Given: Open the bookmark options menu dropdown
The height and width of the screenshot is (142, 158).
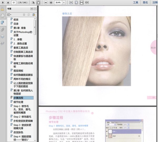Looking at the screenshot, I should click(9, 15).
